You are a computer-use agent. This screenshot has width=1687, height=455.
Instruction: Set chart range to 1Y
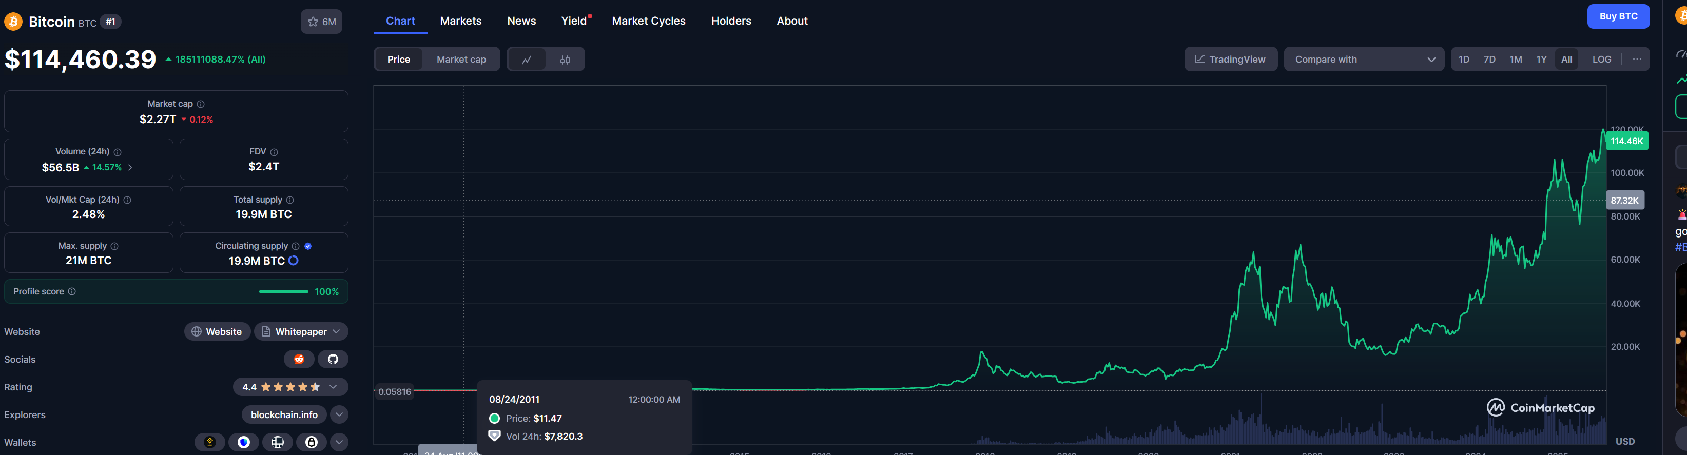[x=1542, y=60]
